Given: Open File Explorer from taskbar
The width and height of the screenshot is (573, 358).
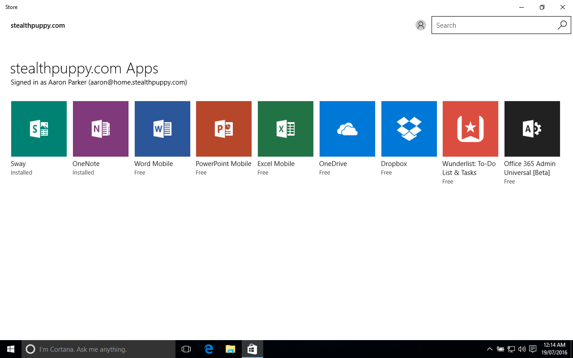Looking at the screenshot, I should point(231,349).
